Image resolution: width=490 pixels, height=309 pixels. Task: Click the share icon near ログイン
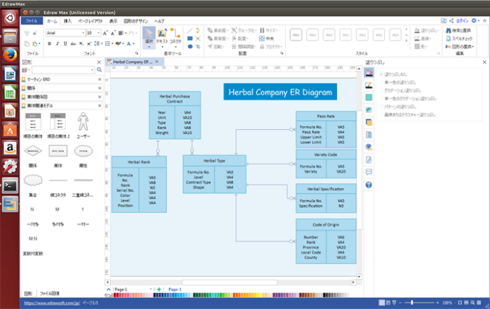tap(451, 20)
